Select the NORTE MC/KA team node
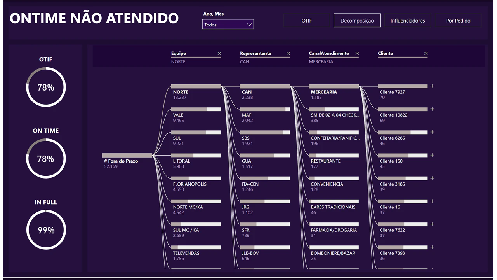 click(196, 206)
